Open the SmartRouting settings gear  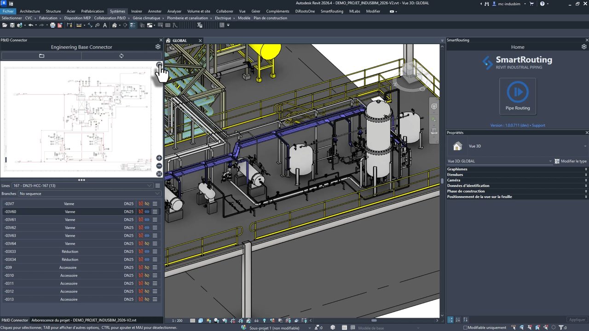click(x=584, y=47)
